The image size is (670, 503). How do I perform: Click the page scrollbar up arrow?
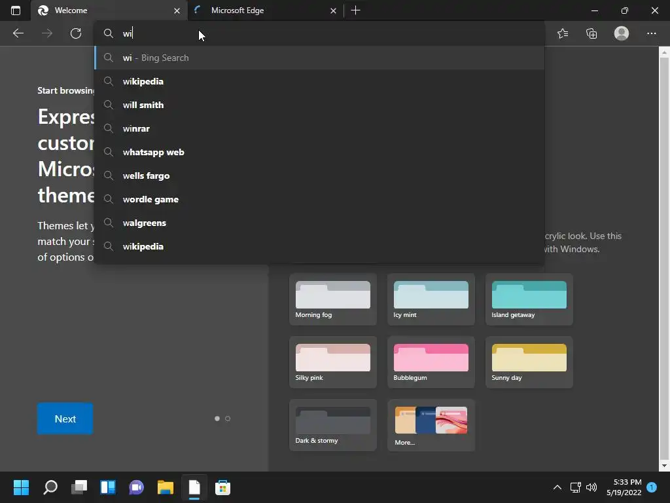click(x=664, y=52)
